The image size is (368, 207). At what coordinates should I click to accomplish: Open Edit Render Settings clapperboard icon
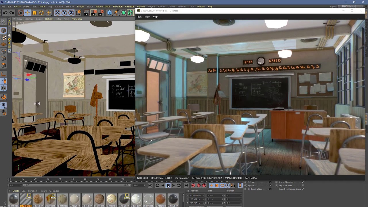point(101,13)
